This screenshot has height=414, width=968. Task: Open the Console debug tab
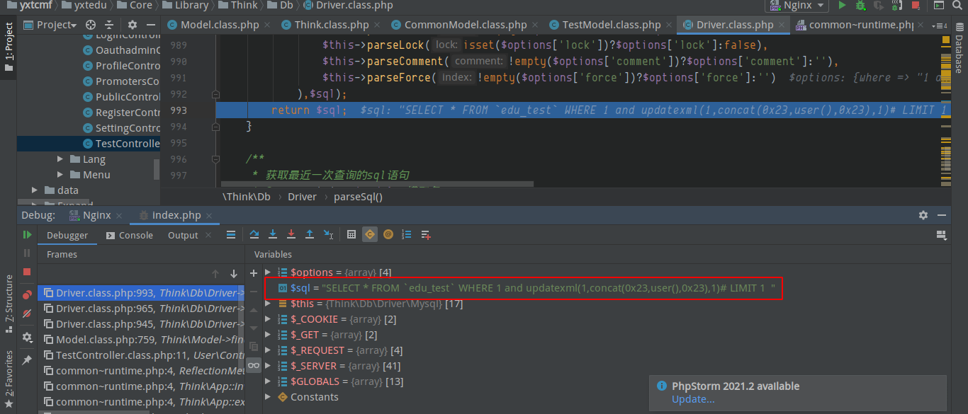tap(129, 235)
